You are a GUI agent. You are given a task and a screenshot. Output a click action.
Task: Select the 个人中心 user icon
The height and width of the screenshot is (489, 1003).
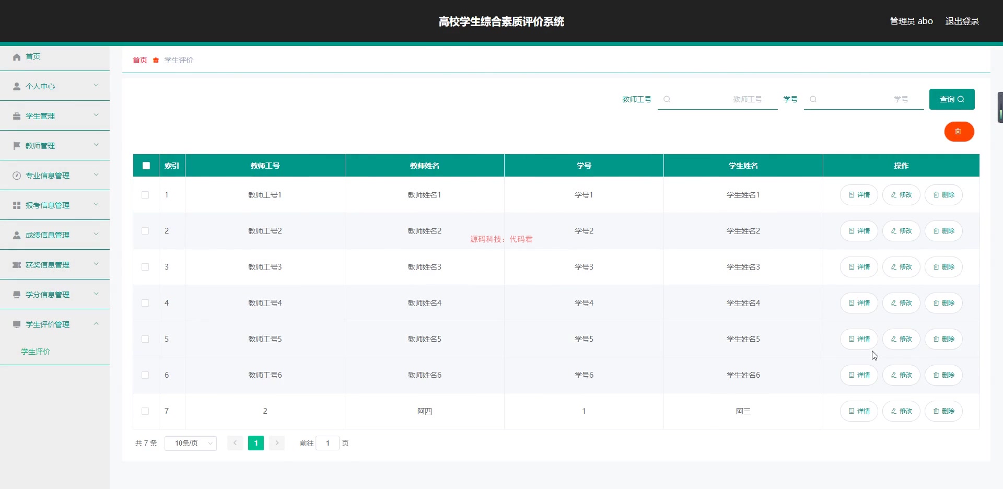coord(16,86)
